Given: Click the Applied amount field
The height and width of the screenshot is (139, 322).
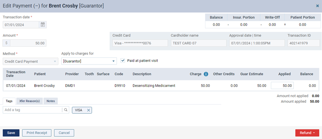Looking at the screenshot, I should 282,86.
